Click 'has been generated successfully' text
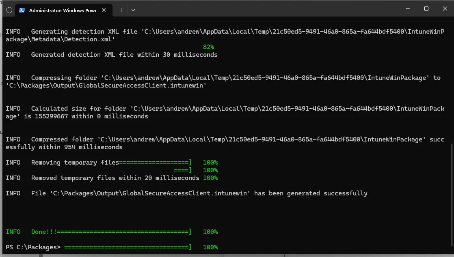454x257 pixels. (311, 193)
